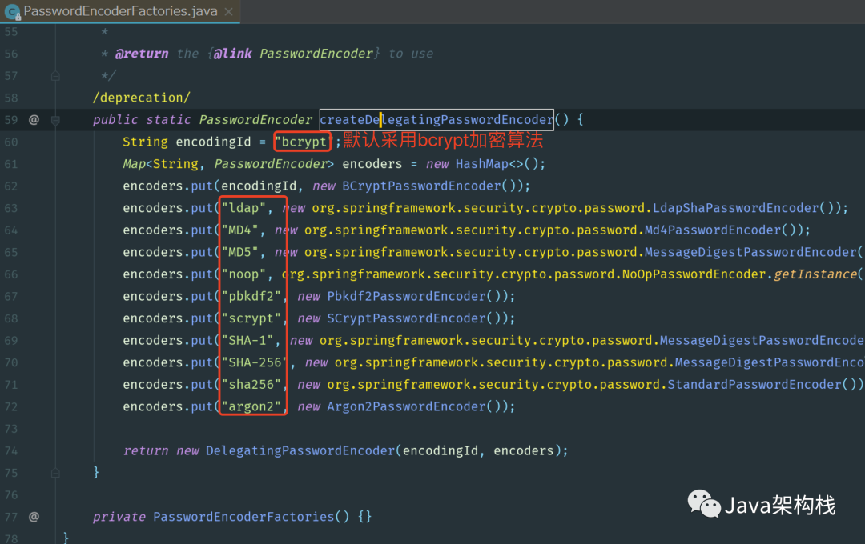
Task: Click Pbkdf2PasswordEncoder on line 67
Action: click(x=407, y=296)
